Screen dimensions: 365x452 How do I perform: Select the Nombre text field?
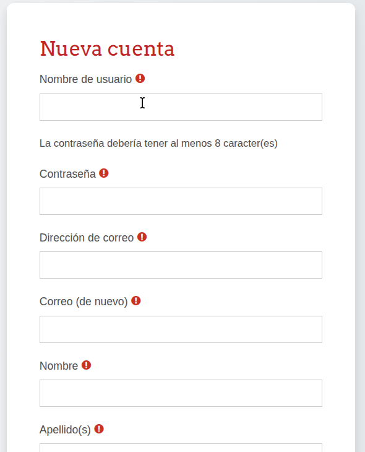pos(181,393)
